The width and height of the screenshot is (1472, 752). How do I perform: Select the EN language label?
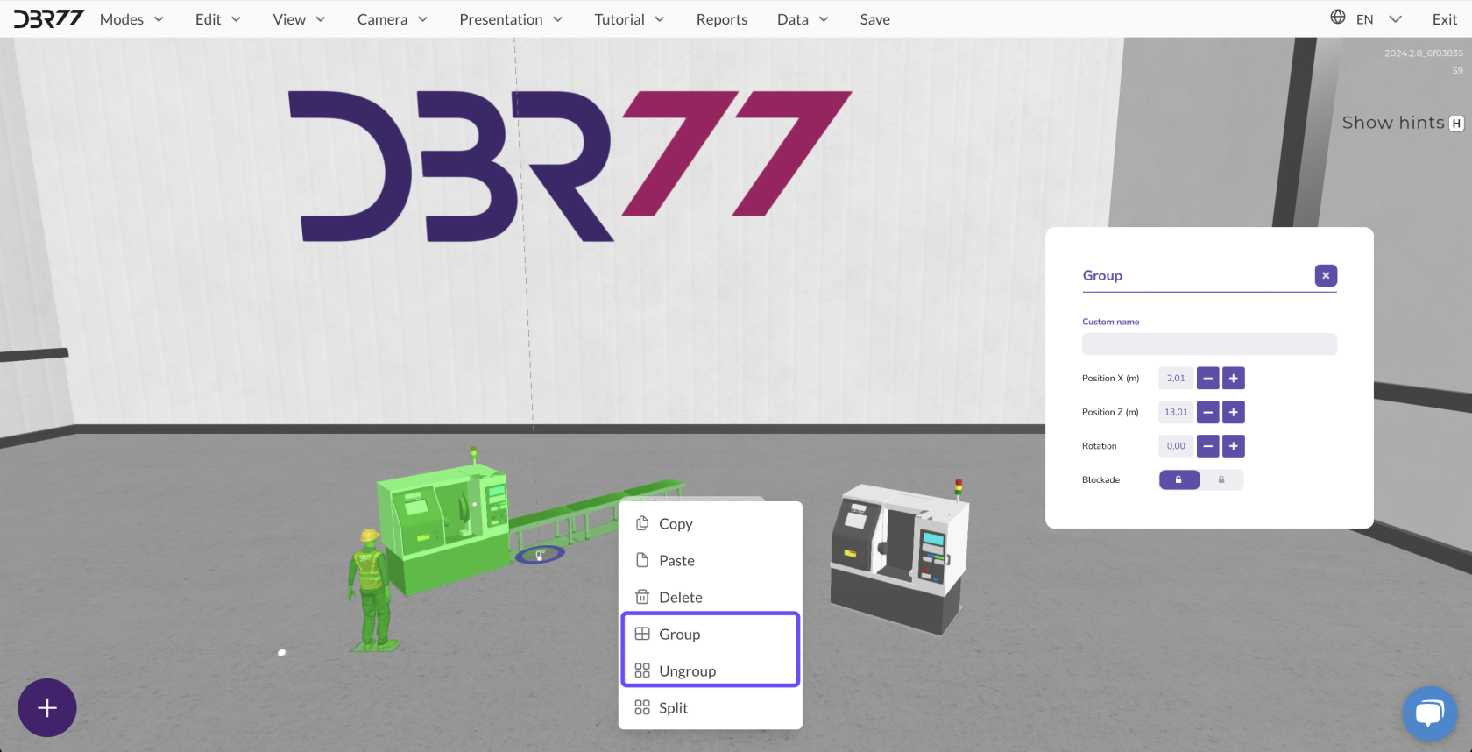(x=1364, y=19)
